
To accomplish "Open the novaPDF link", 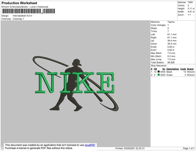I will pyautogui.click(x=90, y=145).
